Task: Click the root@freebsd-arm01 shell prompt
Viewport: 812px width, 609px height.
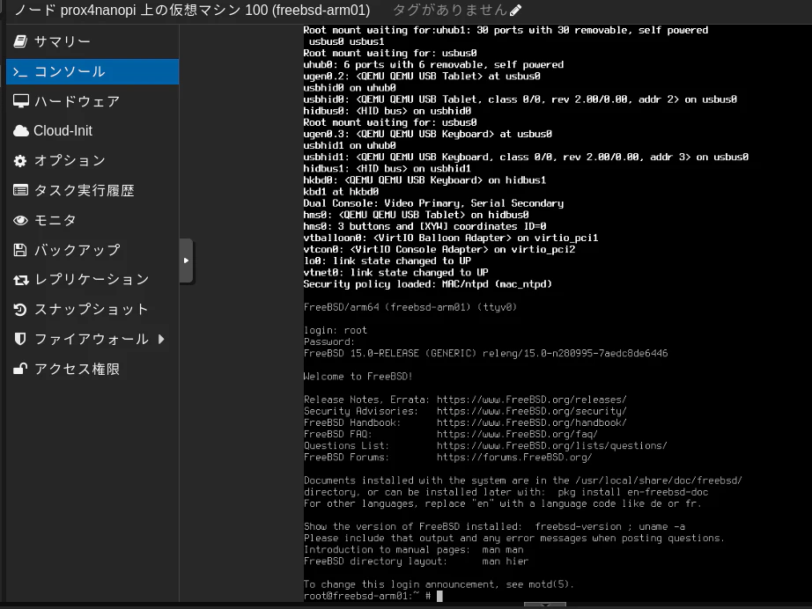Action: click(367, 596)
